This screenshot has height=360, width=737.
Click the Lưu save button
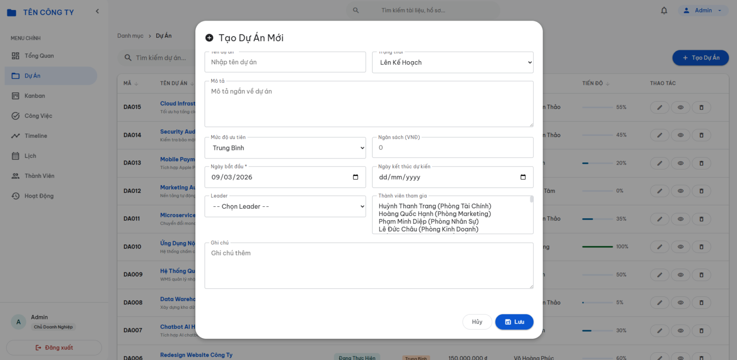pyautogui.click(x=514, y=322)
